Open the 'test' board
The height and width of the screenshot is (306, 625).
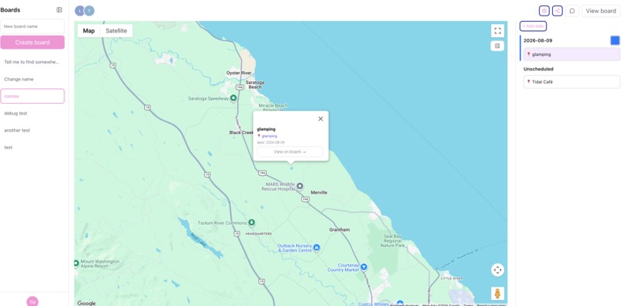33,147
